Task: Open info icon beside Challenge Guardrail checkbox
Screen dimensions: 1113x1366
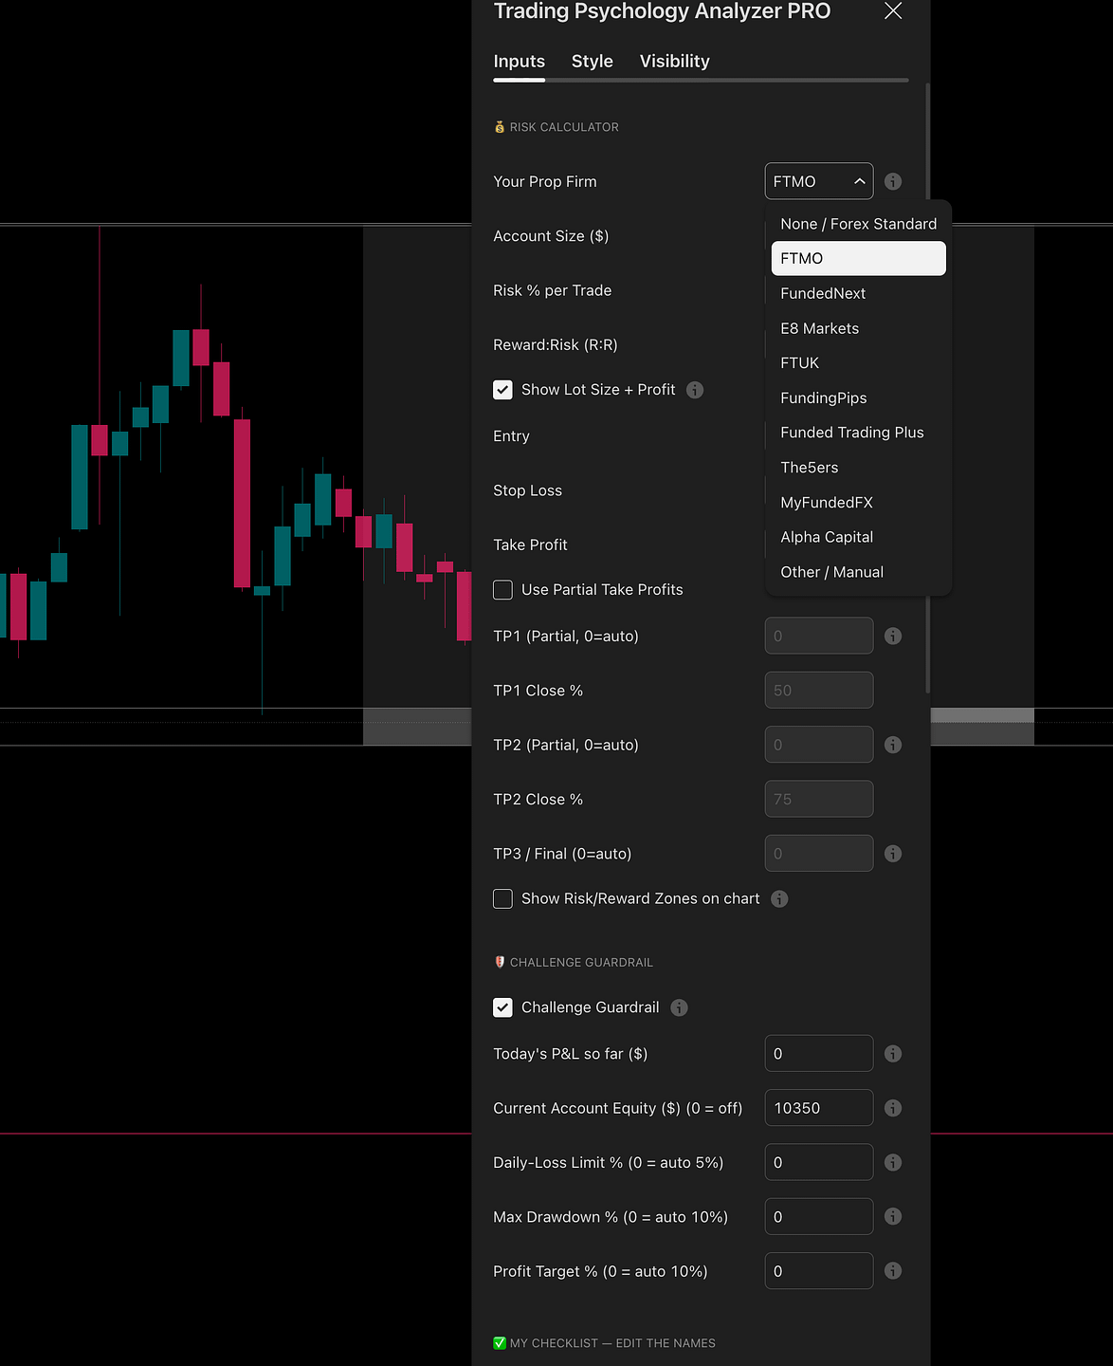Action: pyautogui.click(x=679, y=1007)
